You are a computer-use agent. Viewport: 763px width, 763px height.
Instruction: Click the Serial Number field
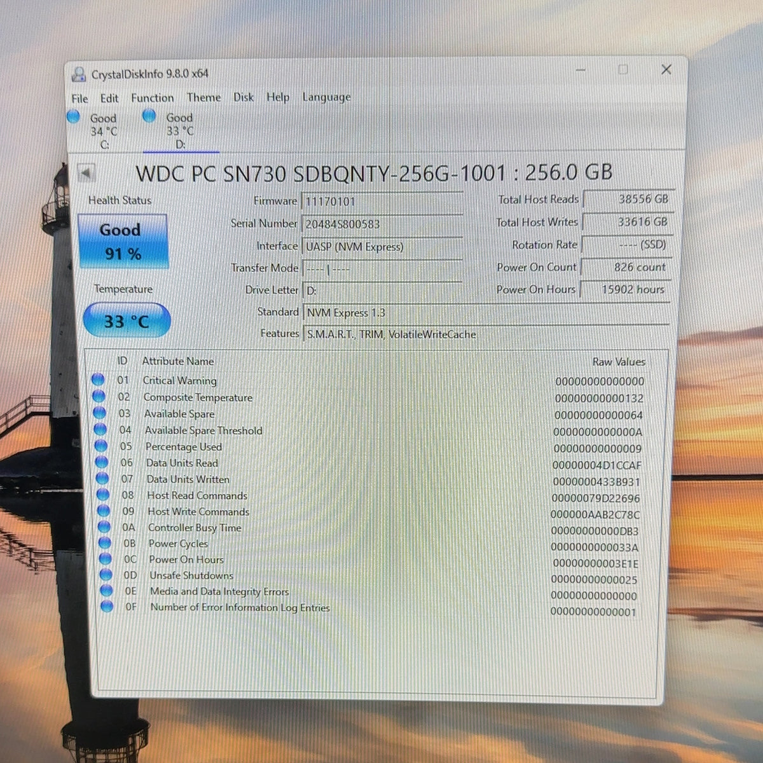pos(383,224)
